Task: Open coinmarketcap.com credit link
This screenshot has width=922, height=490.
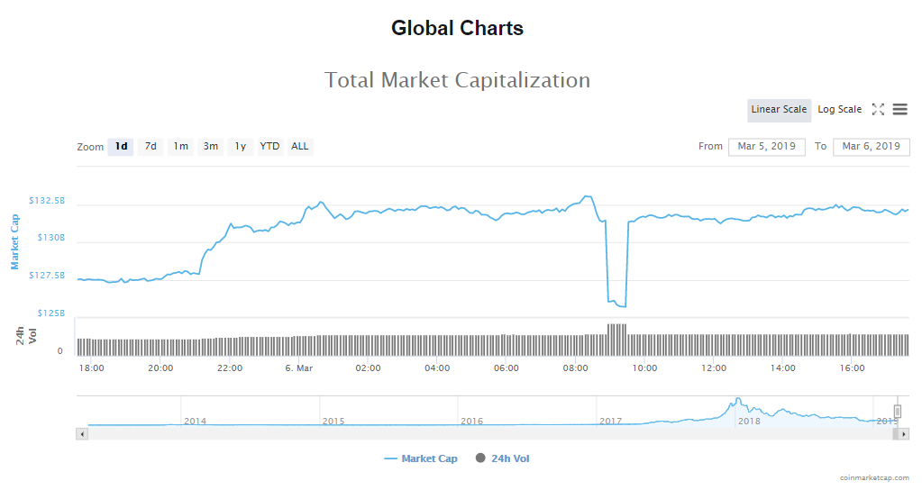Action: [873, 479]
